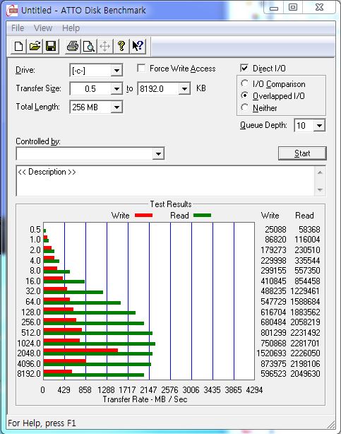Click the ATTO app icon in title bar
Image resolution: width=341 pixels, height=434 pixels.
[12, 11]
